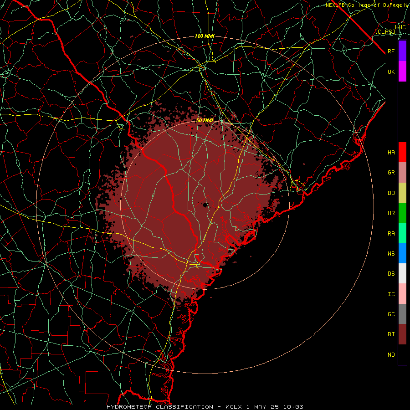
Task: Click the ND legend label
Action: 391,355
